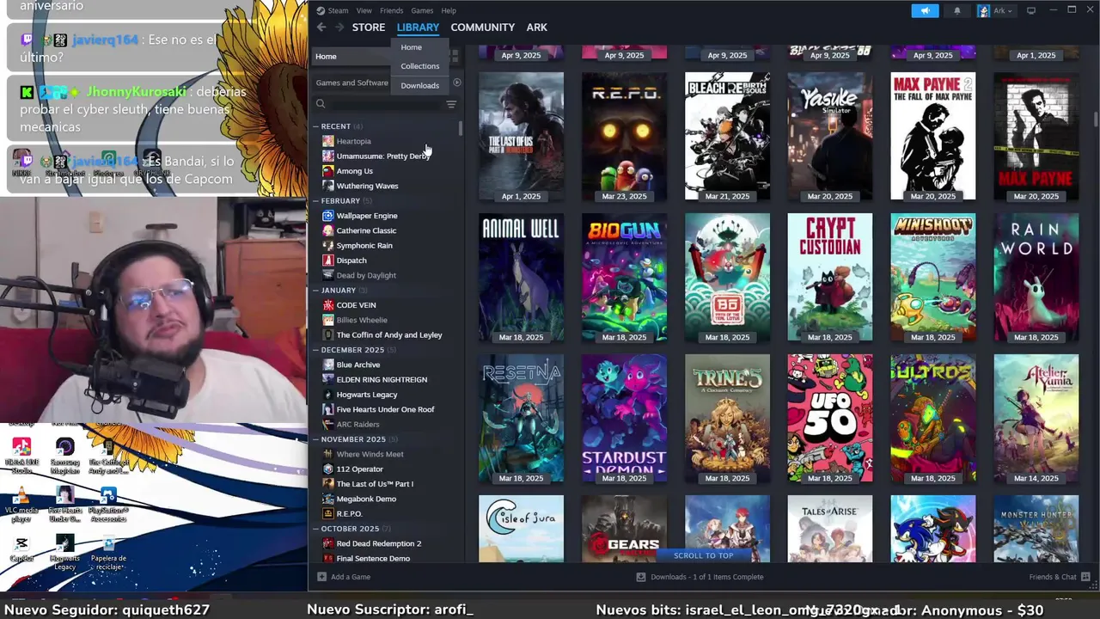Click the library search field
Image resolution: width=1100 pixels, height=619 pixels.
(386, 104)
